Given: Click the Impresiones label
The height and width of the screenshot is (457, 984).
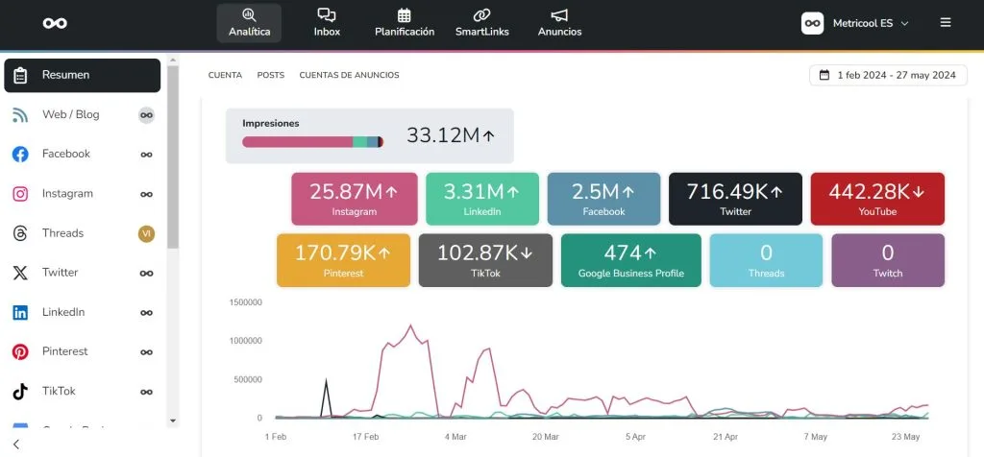Looking at the screenshot, I should tap(270, 124).
